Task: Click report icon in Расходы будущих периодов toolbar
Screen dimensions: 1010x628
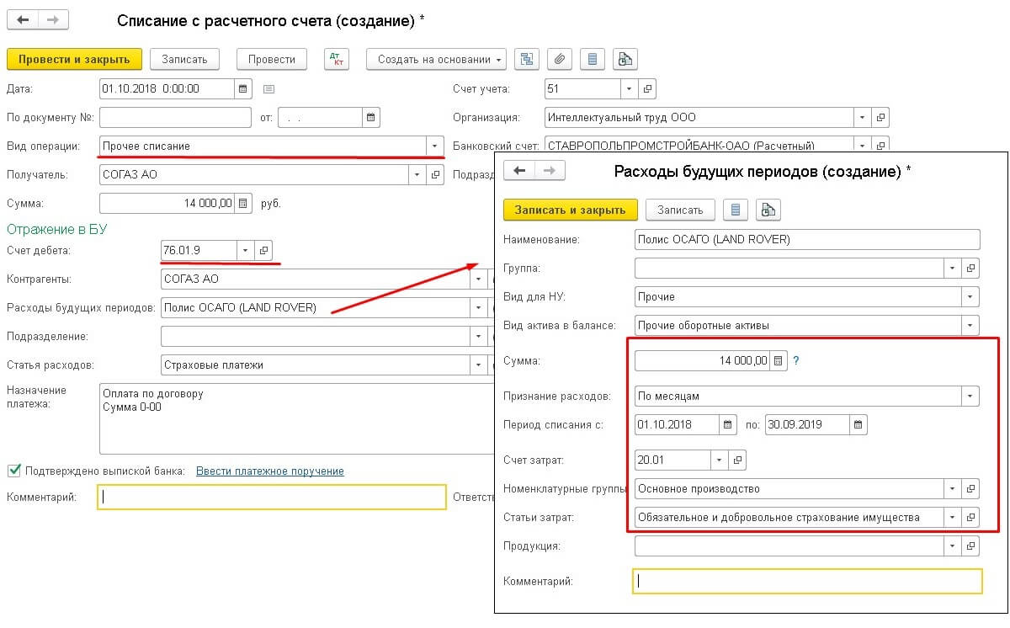Action: point(736,210)
